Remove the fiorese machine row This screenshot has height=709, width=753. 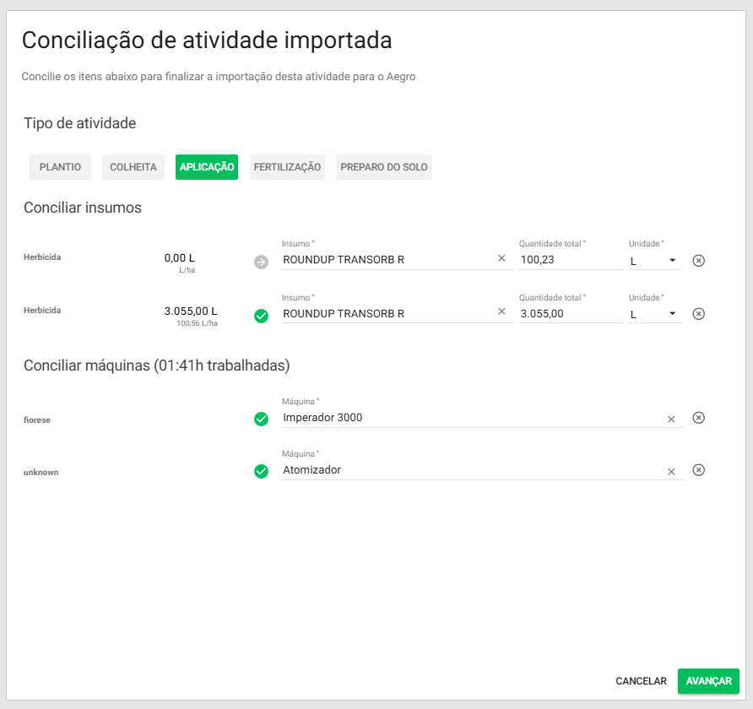click(x=698, y=418)
